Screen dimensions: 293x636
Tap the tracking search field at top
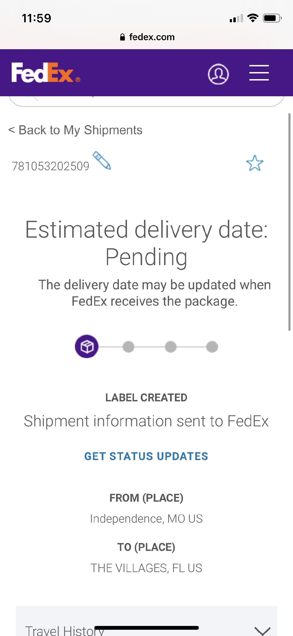point(146,101)
